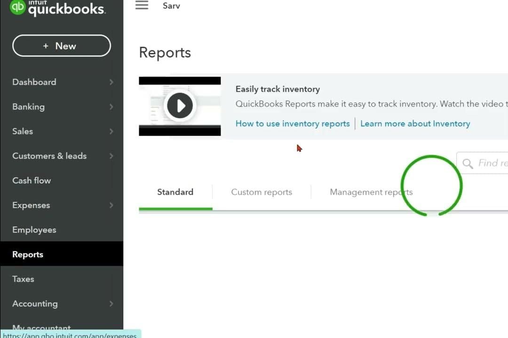Click inside the Find report search field
Image resolution: width=508 pixels, height=338 pixels.
tap(489, 163)
